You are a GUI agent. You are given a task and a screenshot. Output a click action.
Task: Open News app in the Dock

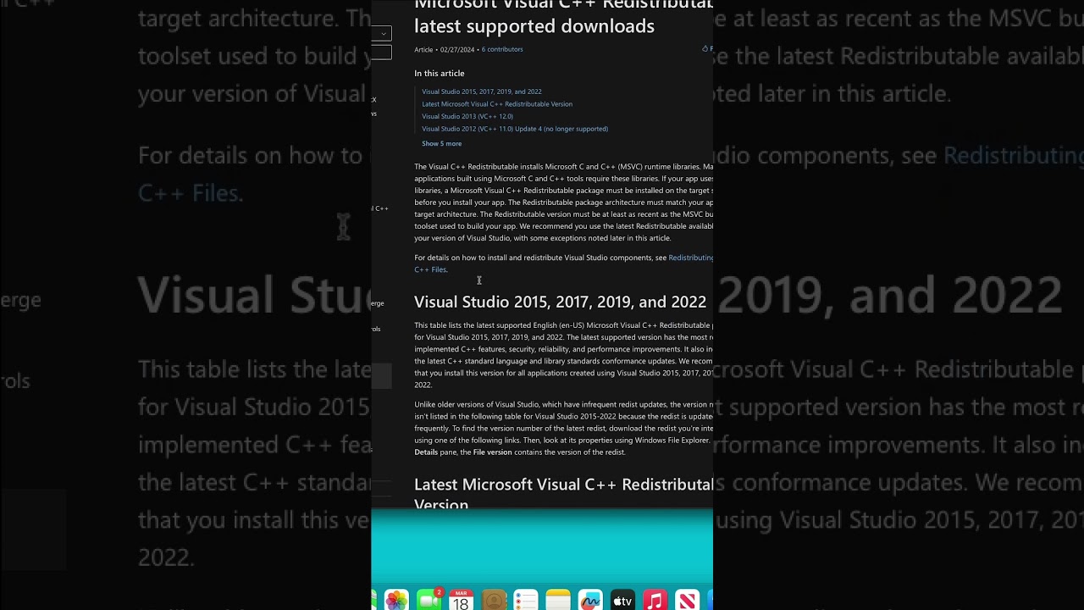click(687, 601)
